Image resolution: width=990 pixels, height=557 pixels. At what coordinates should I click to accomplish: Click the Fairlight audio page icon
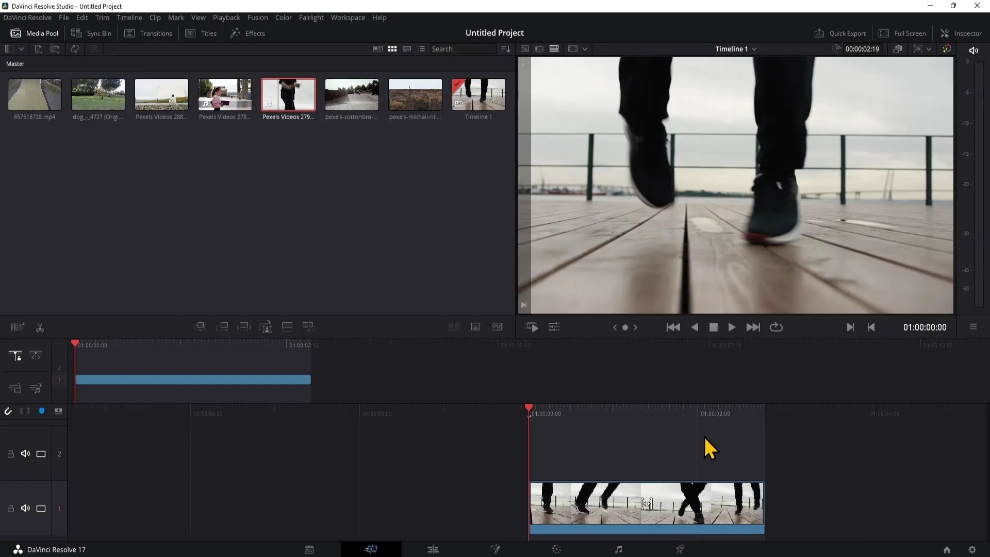pos(619,549)
